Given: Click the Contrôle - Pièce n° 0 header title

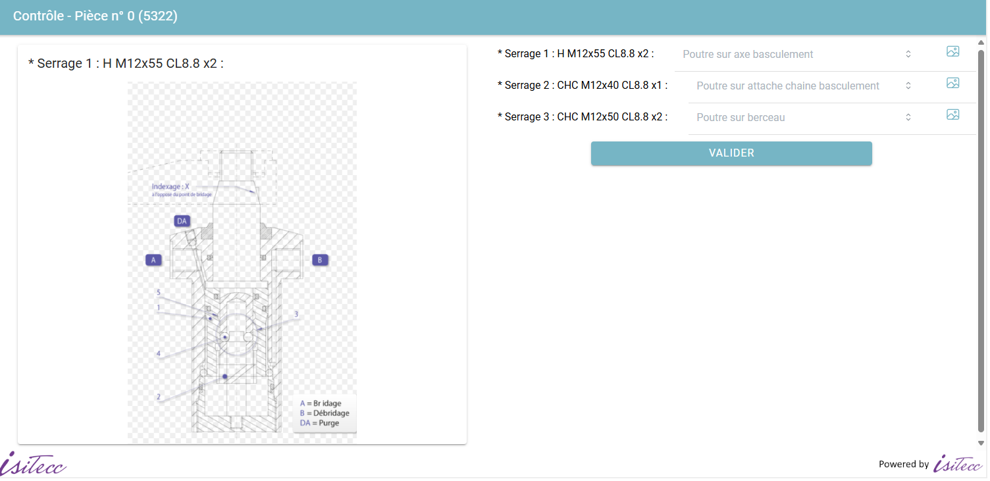Looking at the screenshot, I should (x=95, y=16).
